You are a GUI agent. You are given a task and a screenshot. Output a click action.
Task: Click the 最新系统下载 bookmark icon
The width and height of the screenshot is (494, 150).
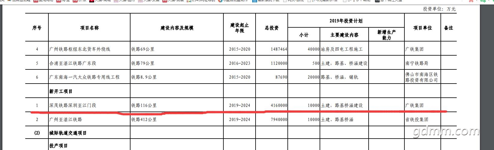tap(255, 1)
